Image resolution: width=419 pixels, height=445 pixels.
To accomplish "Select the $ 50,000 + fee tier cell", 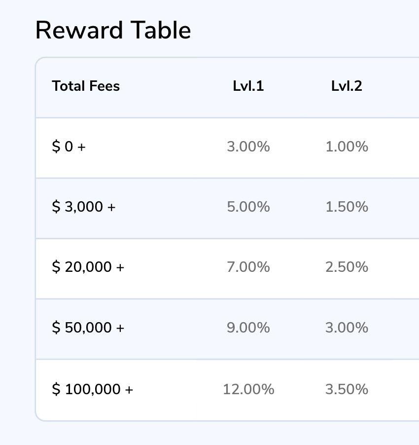I will [x=88, y=328].
